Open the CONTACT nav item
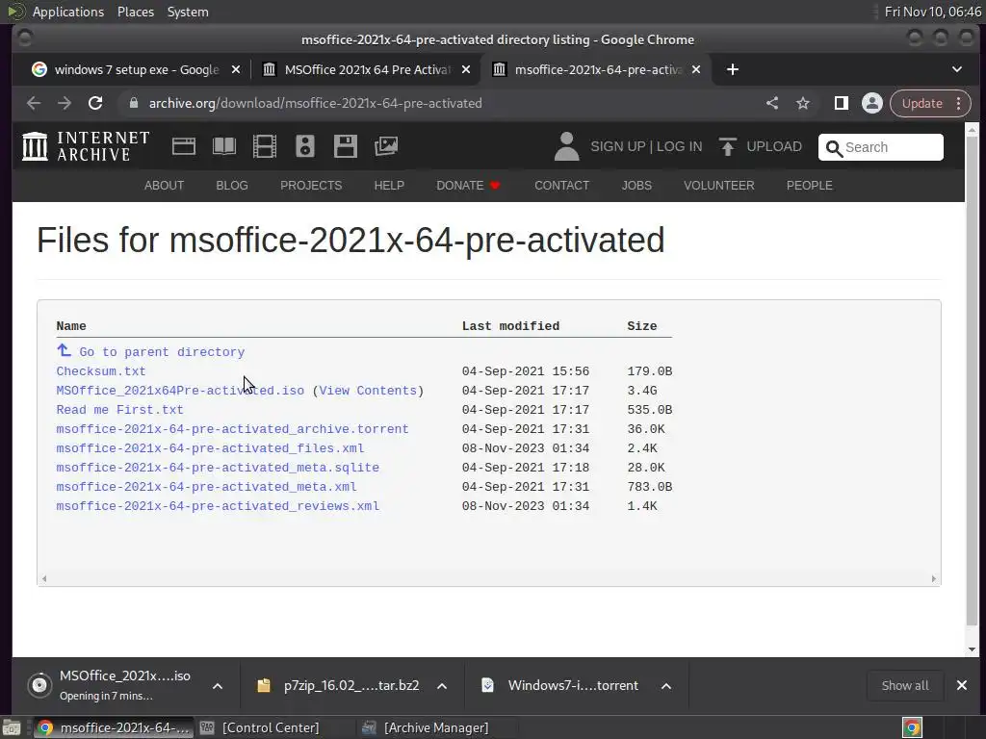Viewport: 986px width, 739px height. pos(562,186)
